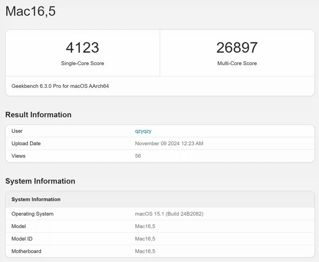The height and width of the screenshot is (262, 319).
Task: Click the Views row label
Action: (x=18, y=156)
